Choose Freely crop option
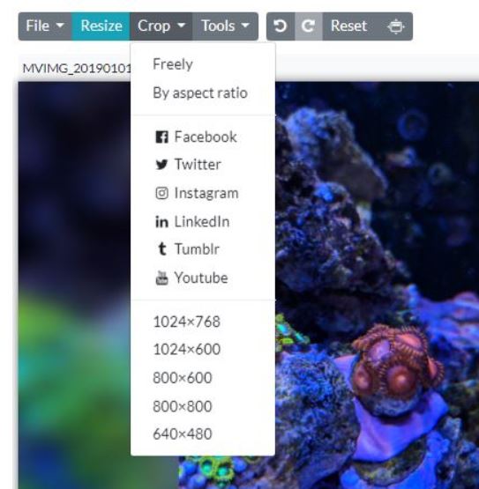This screenshot has height=489, width=479. coord(173,64)
